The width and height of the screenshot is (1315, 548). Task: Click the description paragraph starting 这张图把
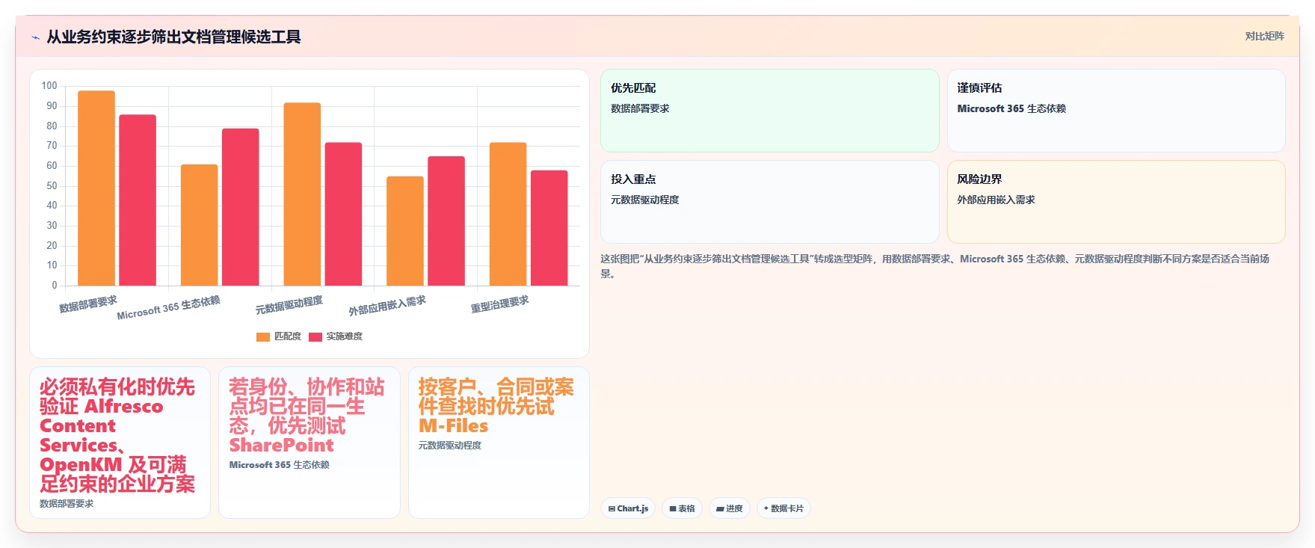tap(935, 266)
